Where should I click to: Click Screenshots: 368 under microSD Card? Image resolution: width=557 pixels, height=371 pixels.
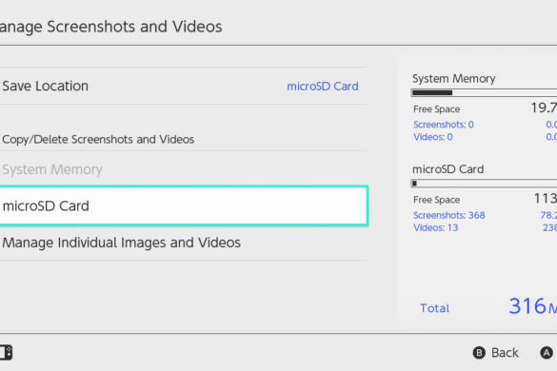point(449,215)
